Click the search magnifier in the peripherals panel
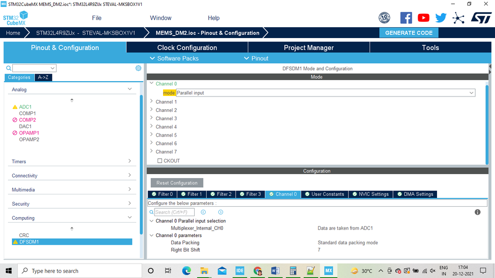This screenshot has width=495, height=278. [x=8, y=68]
